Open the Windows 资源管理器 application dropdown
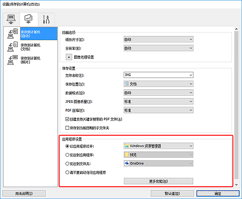 pyautogui.click(x=158, y=146)
